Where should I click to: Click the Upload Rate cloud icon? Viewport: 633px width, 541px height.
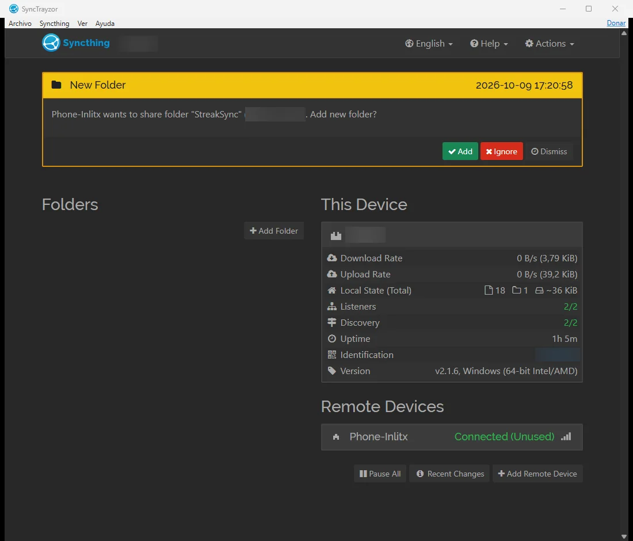(332, 274)
